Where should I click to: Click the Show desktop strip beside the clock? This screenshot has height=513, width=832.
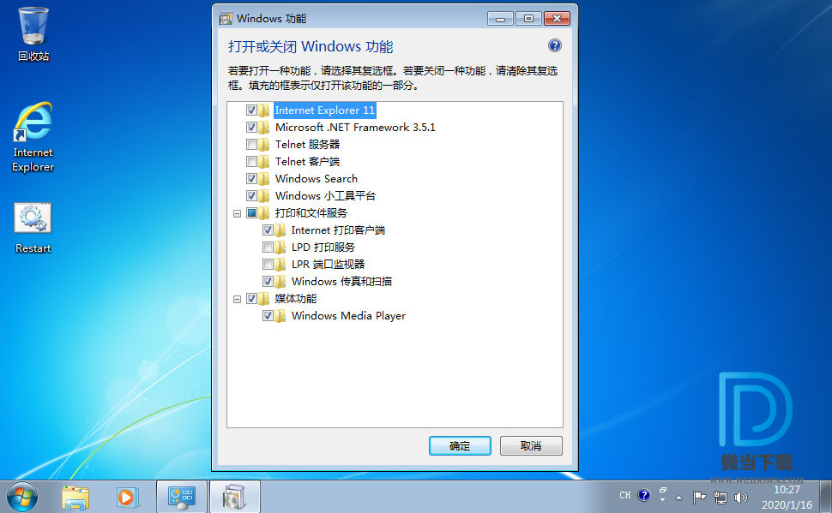[x=826, y=497]
